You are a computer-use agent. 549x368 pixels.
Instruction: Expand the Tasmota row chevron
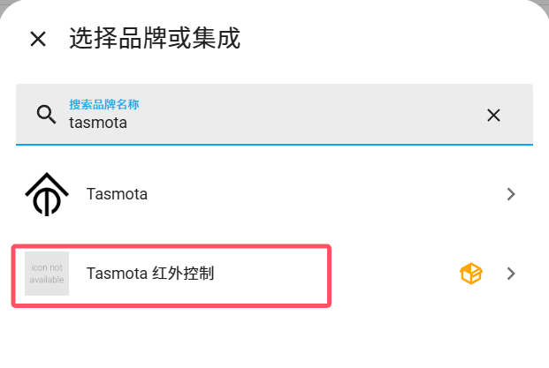point(511,194)
